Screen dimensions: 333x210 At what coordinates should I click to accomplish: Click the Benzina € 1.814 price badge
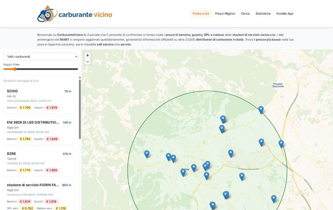[25, 202]
